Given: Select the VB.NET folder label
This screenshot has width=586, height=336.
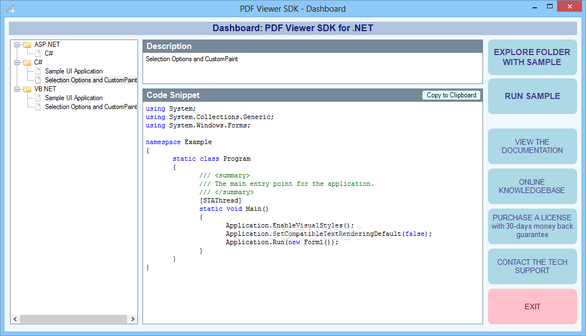Looking at the screenshot, I should [45, 89].
